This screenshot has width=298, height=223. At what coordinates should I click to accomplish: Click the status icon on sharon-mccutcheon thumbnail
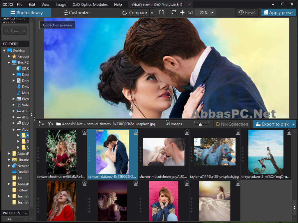pos(187,132)
